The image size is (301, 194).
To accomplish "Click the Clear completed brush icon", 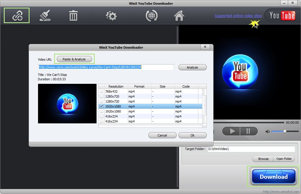I will point(45,16).
